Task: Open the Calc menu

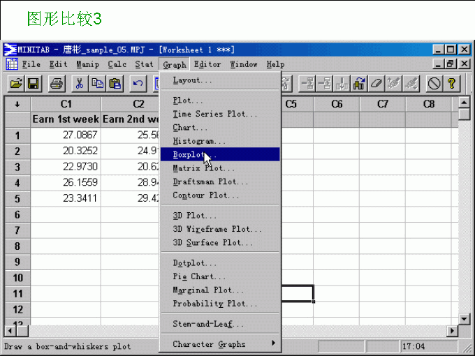Action: 117,64
